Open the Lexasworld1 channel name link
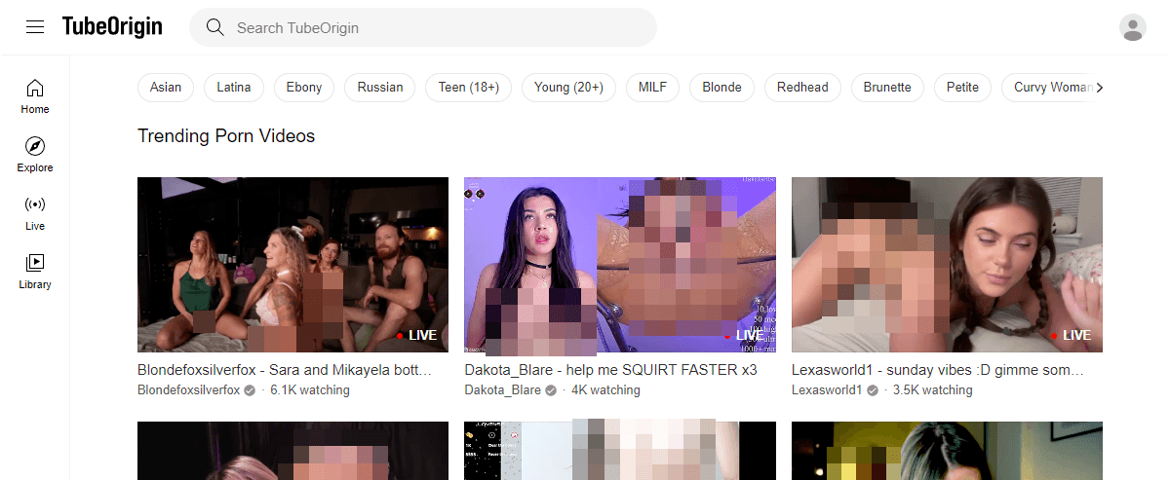Image resolution: width=1170 pixels, height=480 pixels. pyautogui.click(x=827, y=390)
